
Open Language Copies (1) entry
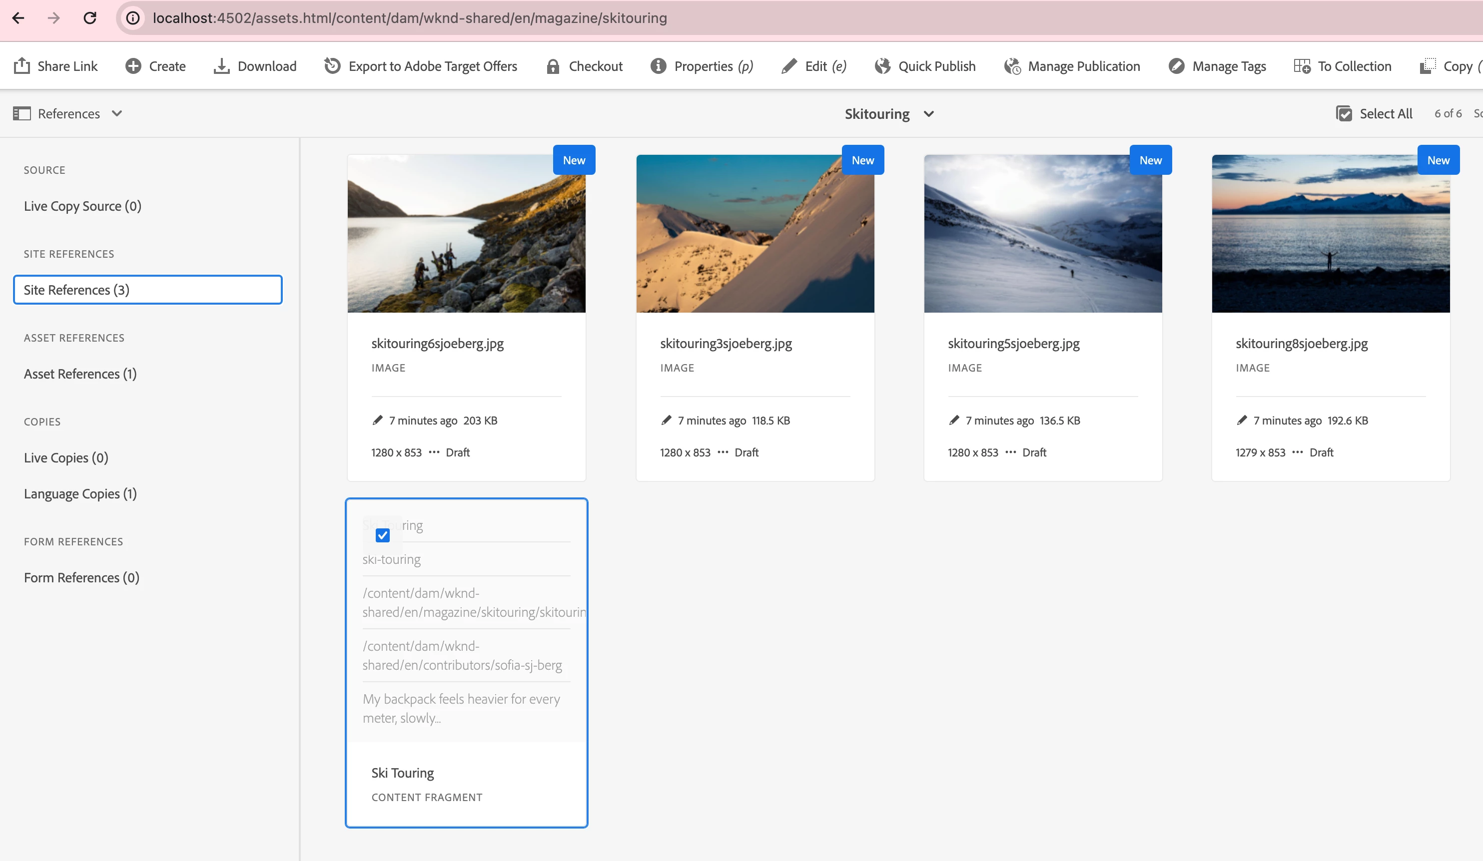[x=80, y=494]
